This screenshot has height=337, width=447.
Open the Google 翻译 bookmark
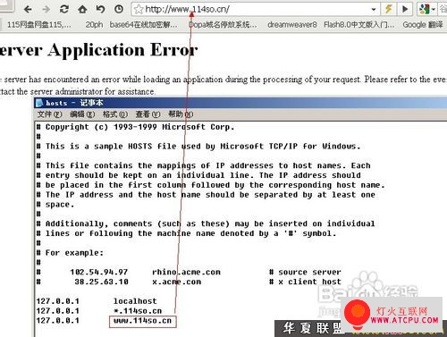pos(423,25)
